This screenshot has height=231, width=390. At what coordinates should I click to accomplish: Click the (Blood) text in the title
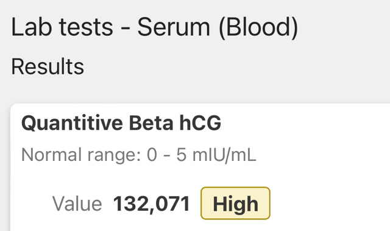[258, 27]
